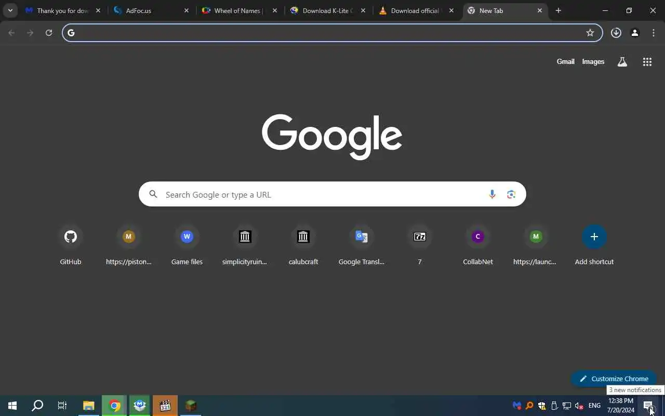The height and width of the screenshot is (416, 665).
Task: Open the Chrome three-dot menu
Action: [x=654, y=33]
